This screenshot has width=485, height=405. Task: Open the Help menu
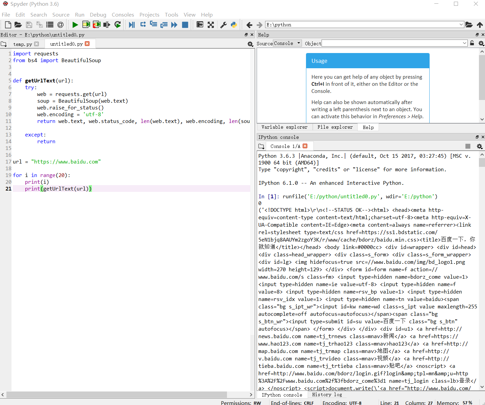click(207, 15)
